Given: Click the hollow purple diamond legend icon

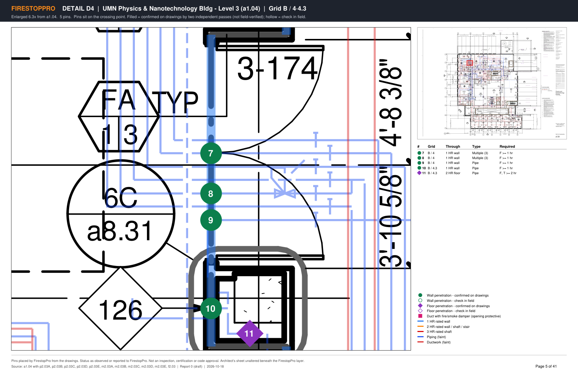Looking at the screenshot, I should point(420,311).
